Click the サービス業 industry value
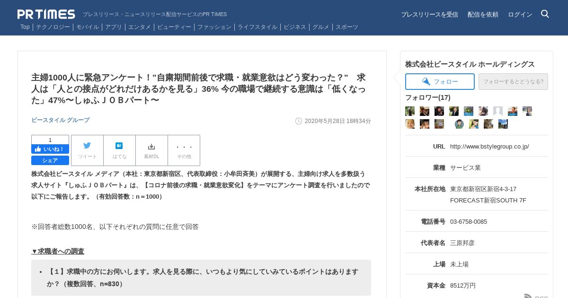The image size is (568, 298). pyautogui.click(x=465, y=167)
